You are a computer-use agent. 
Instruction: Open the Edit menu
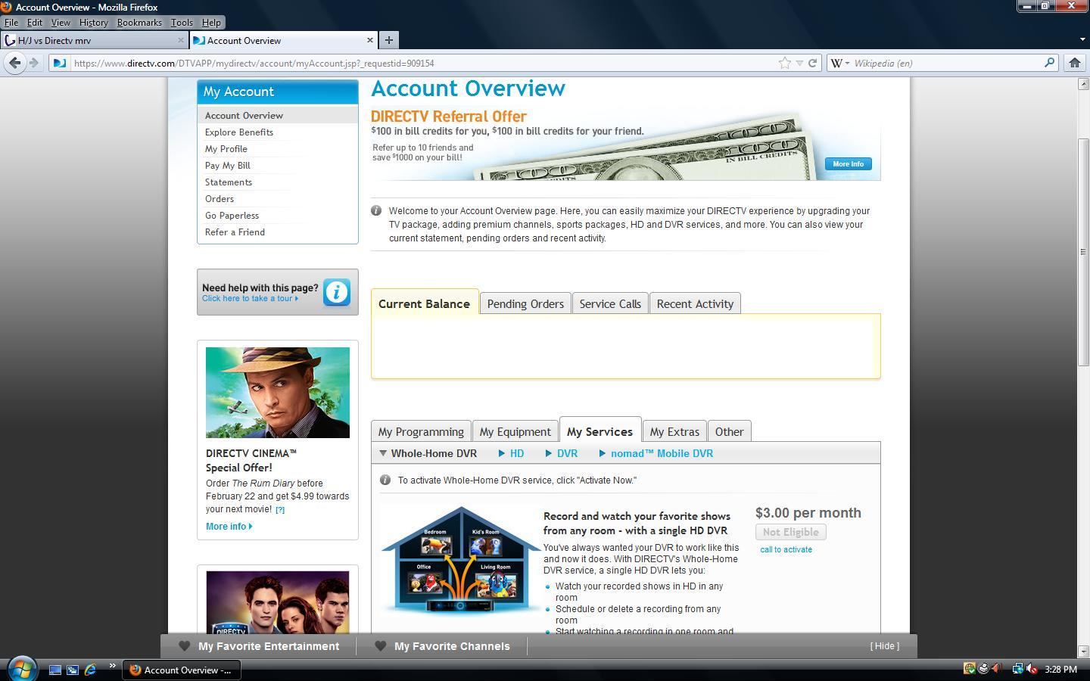(x=35, y=23)
